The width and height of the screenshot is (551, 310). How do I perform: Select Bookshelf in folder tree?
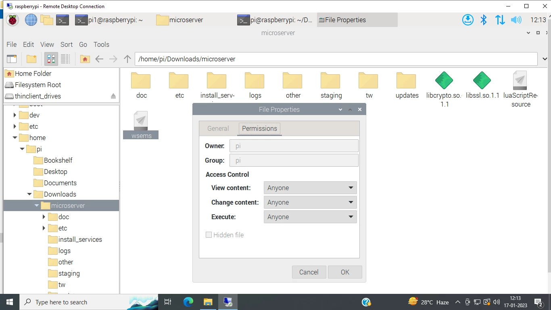click(x=58, y=160)
